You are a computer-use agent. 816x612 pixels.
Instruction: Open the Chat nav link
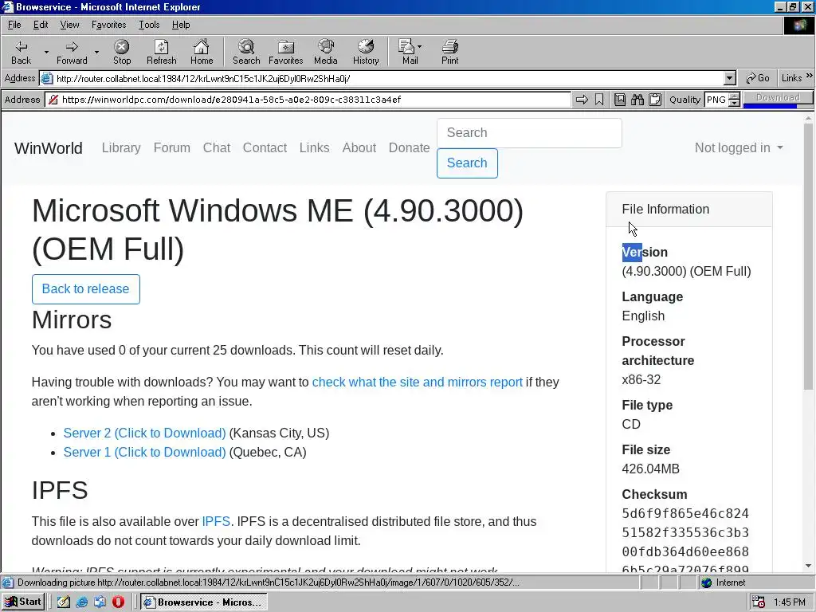coord(217,147)
